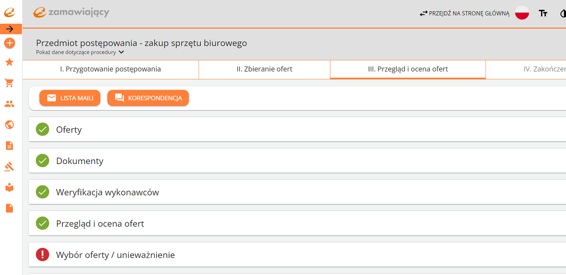Click the LISTA MAILI button
Image resolution: width=566 pixels, height=275 pixels.
(x=70, y=98)
